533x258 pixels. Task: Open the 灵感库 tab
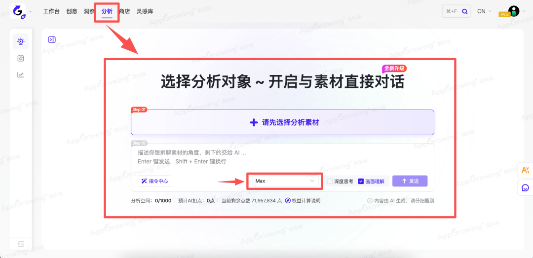coord(145,11)
